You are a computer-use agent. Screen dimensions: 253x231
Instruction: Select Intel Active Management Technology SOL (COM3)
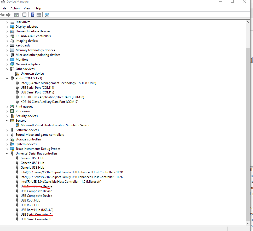click(x=58, y=83)
